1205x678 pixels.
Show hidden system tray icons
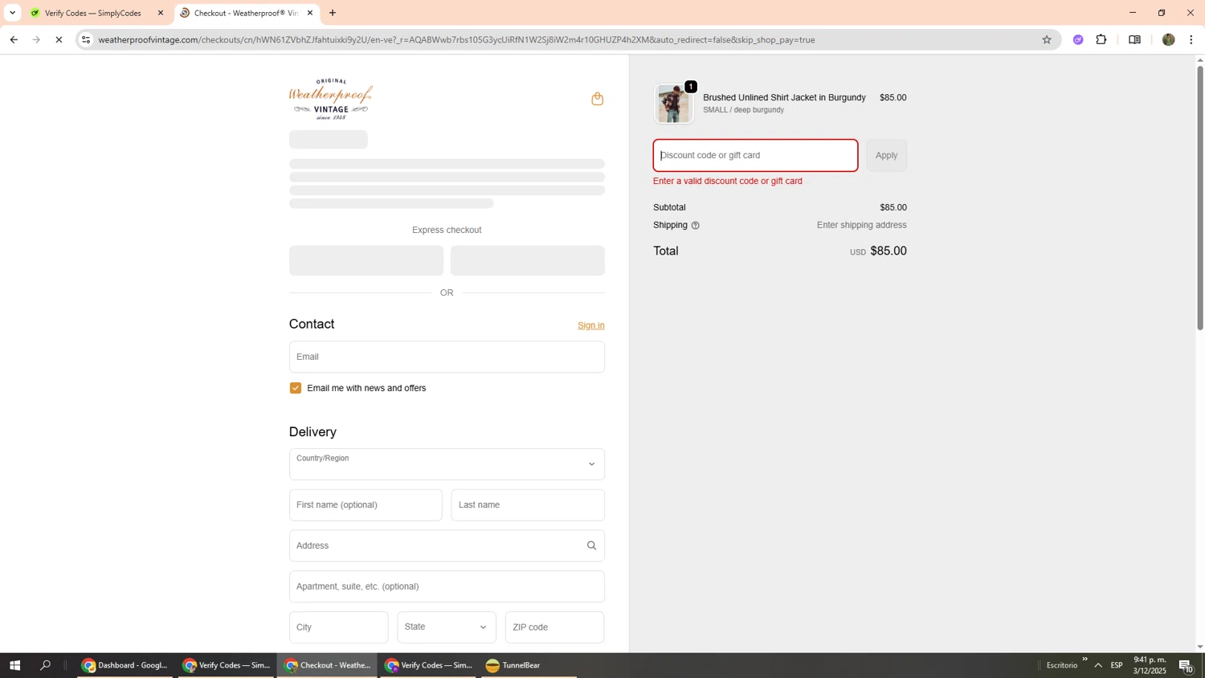coord(1098,665)
